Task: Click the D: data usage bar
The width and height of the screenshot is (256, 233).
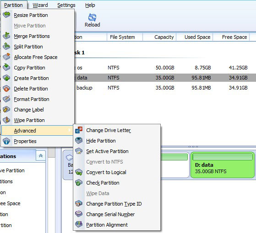Action: 223,157
